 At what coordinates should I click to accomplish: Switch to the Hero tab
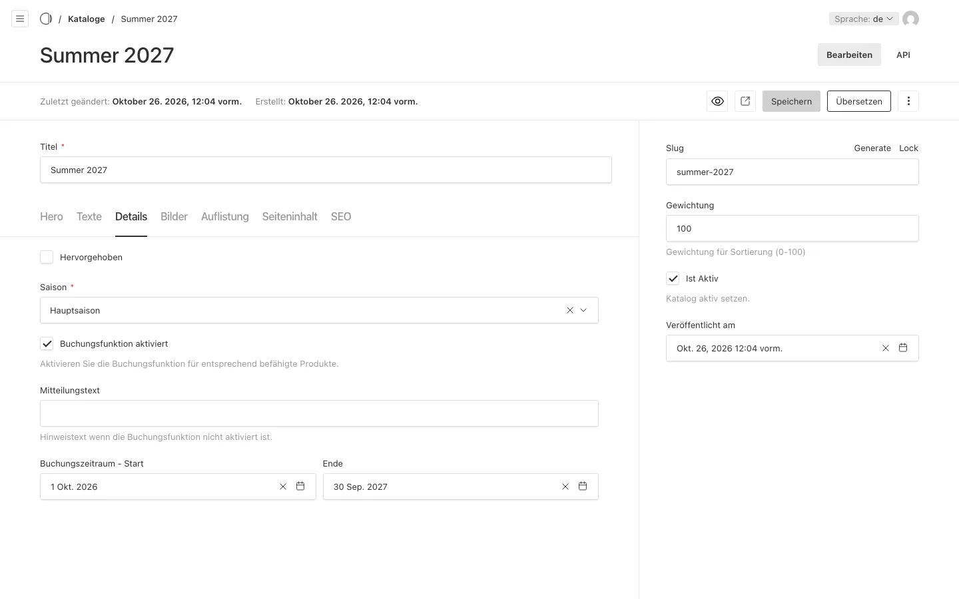pyautogui.click(x=51, y=217)
